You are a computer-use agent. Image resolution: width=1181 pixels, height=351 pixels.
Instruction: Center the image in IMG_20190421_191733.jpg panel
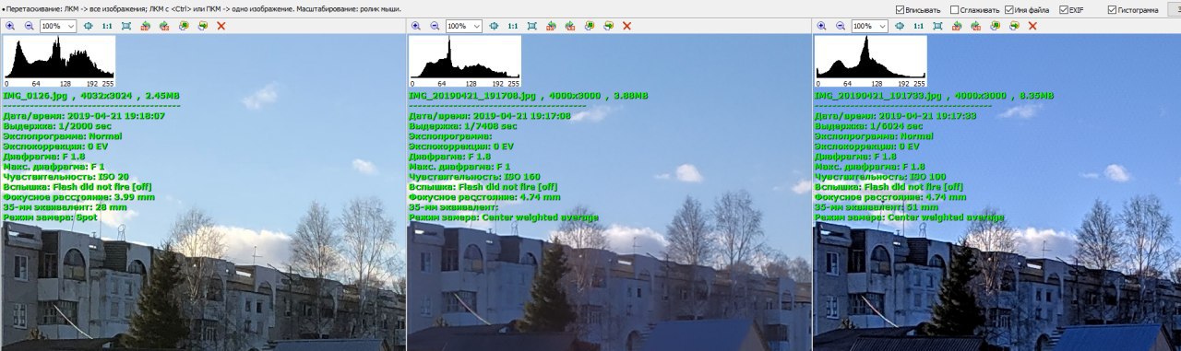point(900,26)
